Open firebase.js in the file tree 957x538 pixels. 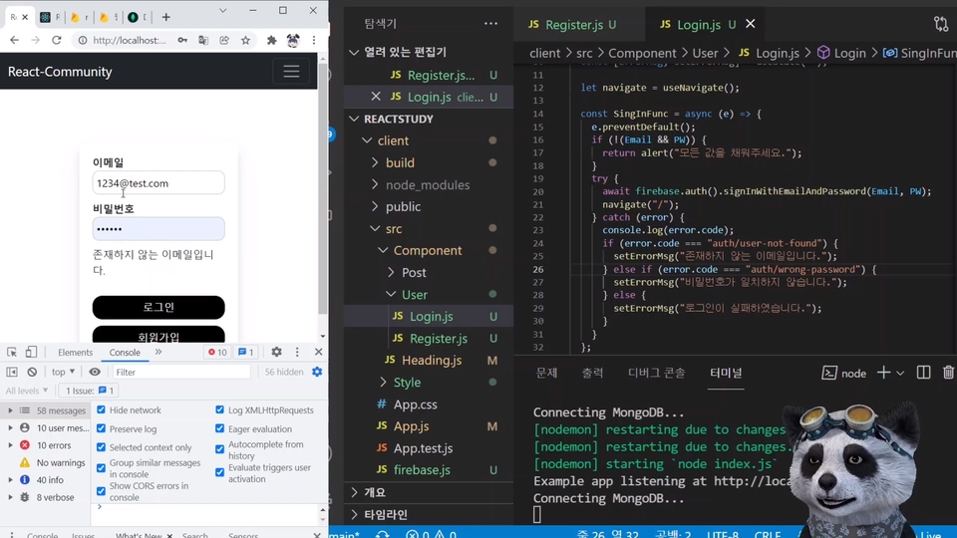422,470
